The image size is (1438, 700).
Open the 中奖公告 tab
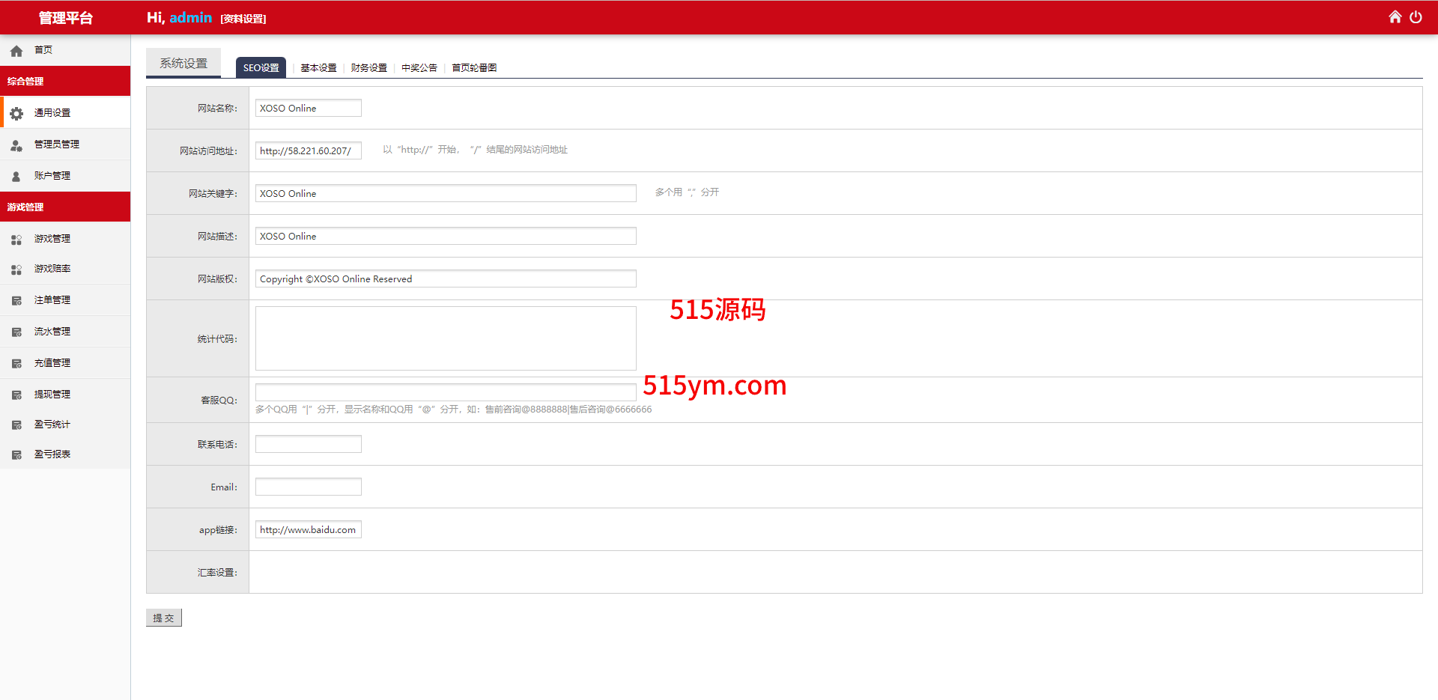tap(419, 68)
